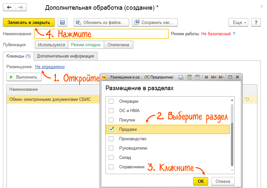Image resolution: width=267 pixels, height=188 pixels.
Task: Open the calendar icon in dialog title bar
Action: pos(197,77)
